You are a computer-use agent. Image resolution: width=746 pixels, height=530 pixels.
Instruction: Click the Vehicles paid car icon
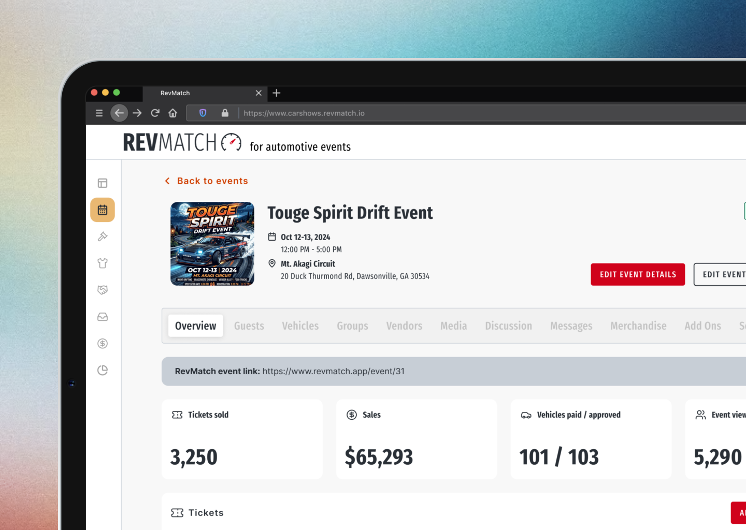(x=526, y=415)
